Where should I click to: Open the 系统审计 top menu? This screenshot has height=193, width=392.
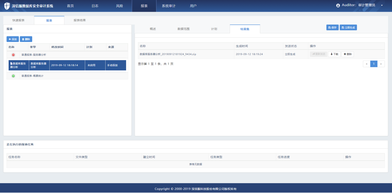[168, 6]
